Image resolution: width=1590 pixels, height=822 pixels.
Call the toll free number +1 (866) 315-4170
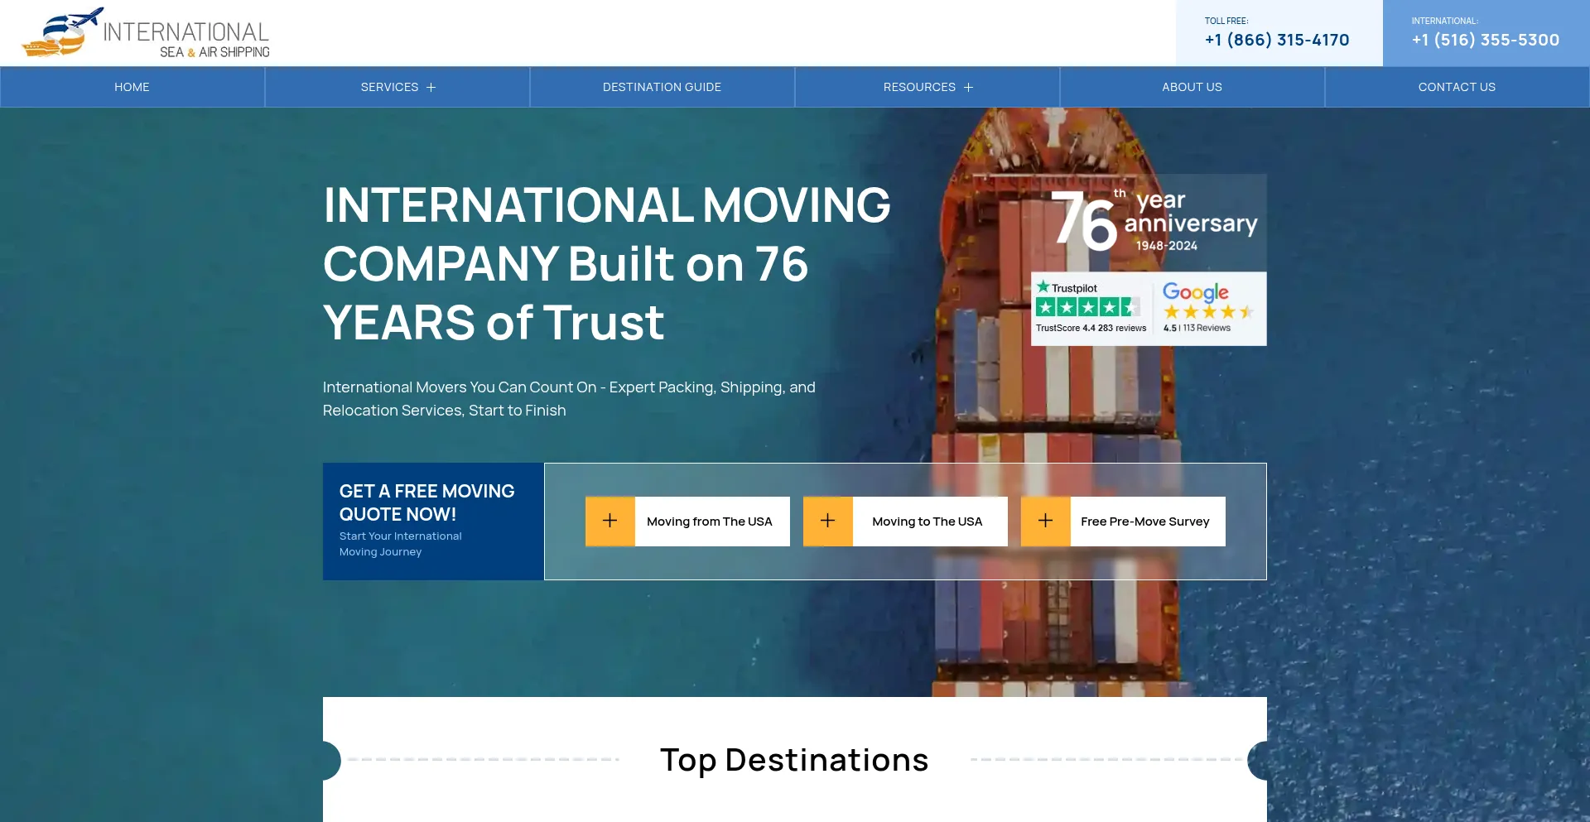tap(1277, 40)
